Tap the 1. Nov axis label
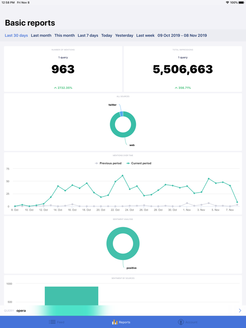The height and width of the screenshot is (328, 246). click(187, 210)
